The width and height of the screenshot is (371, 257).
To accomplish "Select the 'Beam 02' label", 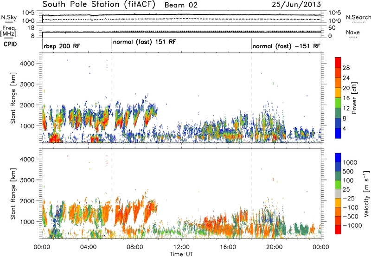I will click(181, 5).
